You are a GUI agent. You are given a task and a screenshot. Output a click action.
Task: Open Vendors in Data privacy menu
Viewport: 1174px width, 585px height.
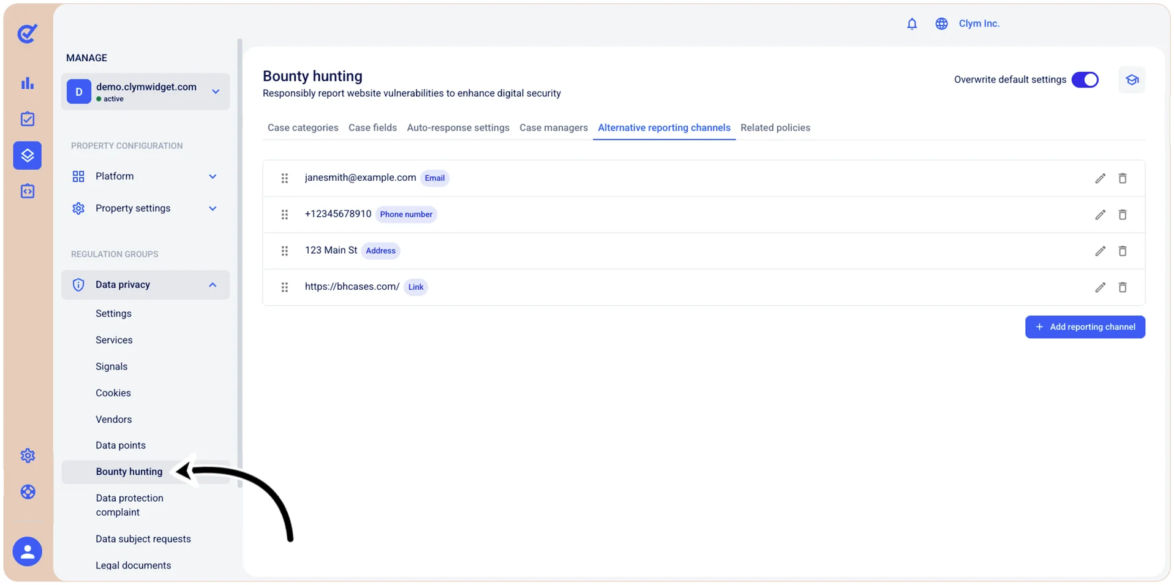pyautogui.click(x=114, y=420)
